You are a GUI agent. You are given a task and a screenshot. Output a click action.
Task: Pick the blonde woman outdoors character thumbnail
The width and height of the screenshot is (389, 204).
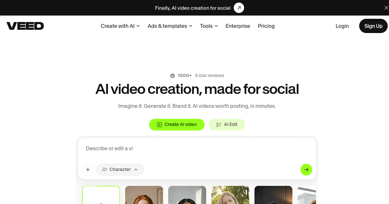tap(230, 195)
